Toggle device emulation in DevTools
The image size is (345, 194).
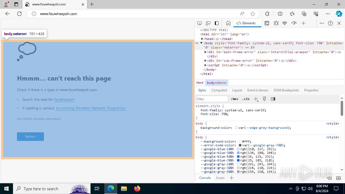pos(208,23)
